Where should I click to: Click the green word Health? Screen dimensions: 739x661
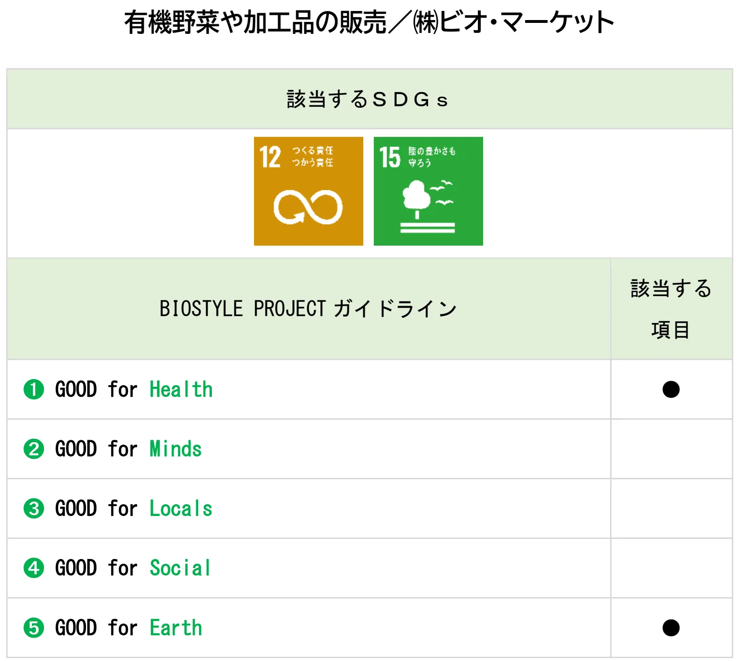coord(181,389)
